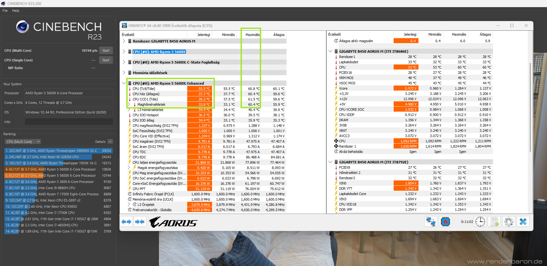
Task: Expand the CPU [#0]: AMD Ryzen 5 5600X node
Action: pos(124,52)
